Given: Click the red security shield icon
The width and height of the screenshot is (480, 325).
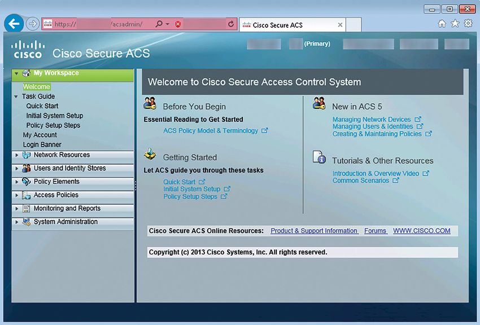Looking at the screenshot, I should (178, 24).
